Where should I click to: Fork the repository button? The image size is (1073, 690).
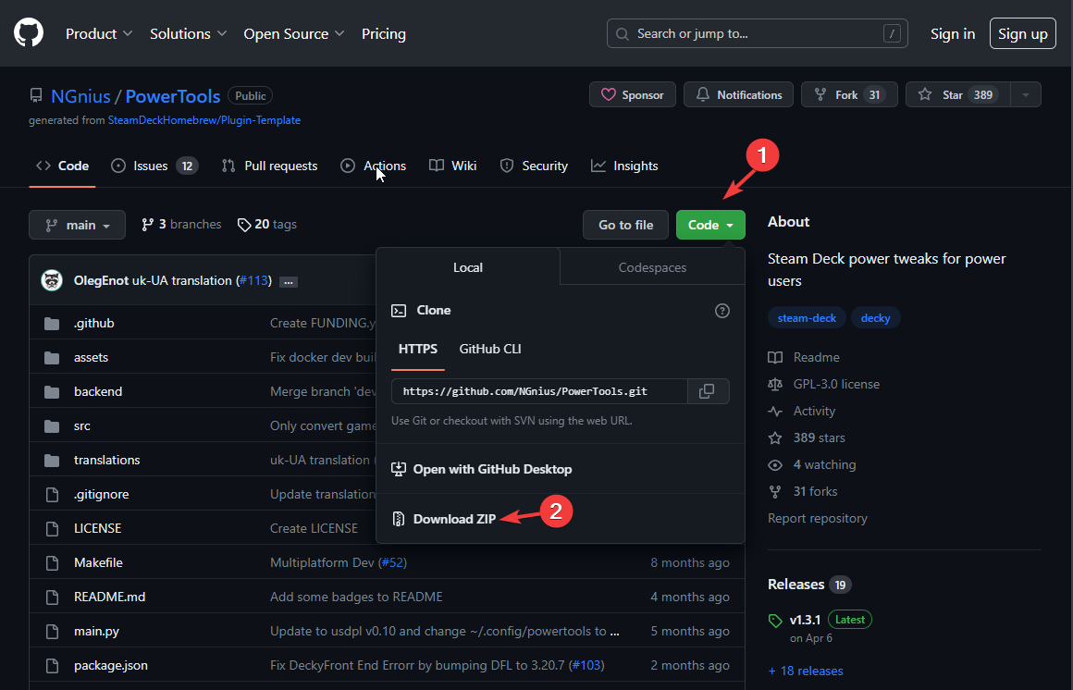[849, 94]
